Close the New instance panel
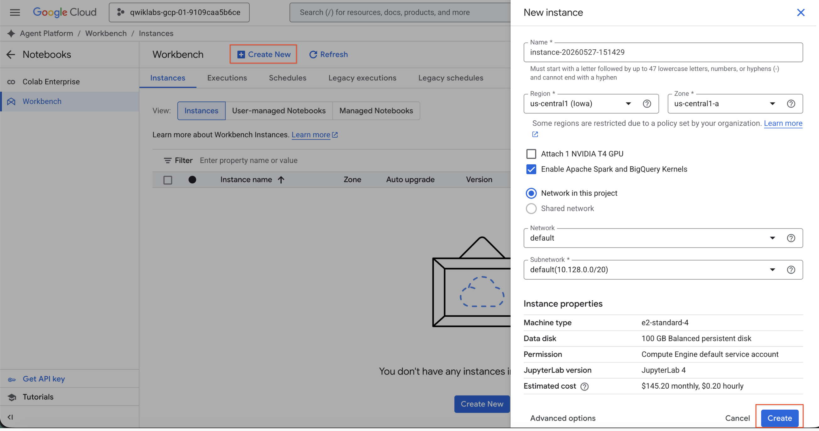 (x=800, y=12)
